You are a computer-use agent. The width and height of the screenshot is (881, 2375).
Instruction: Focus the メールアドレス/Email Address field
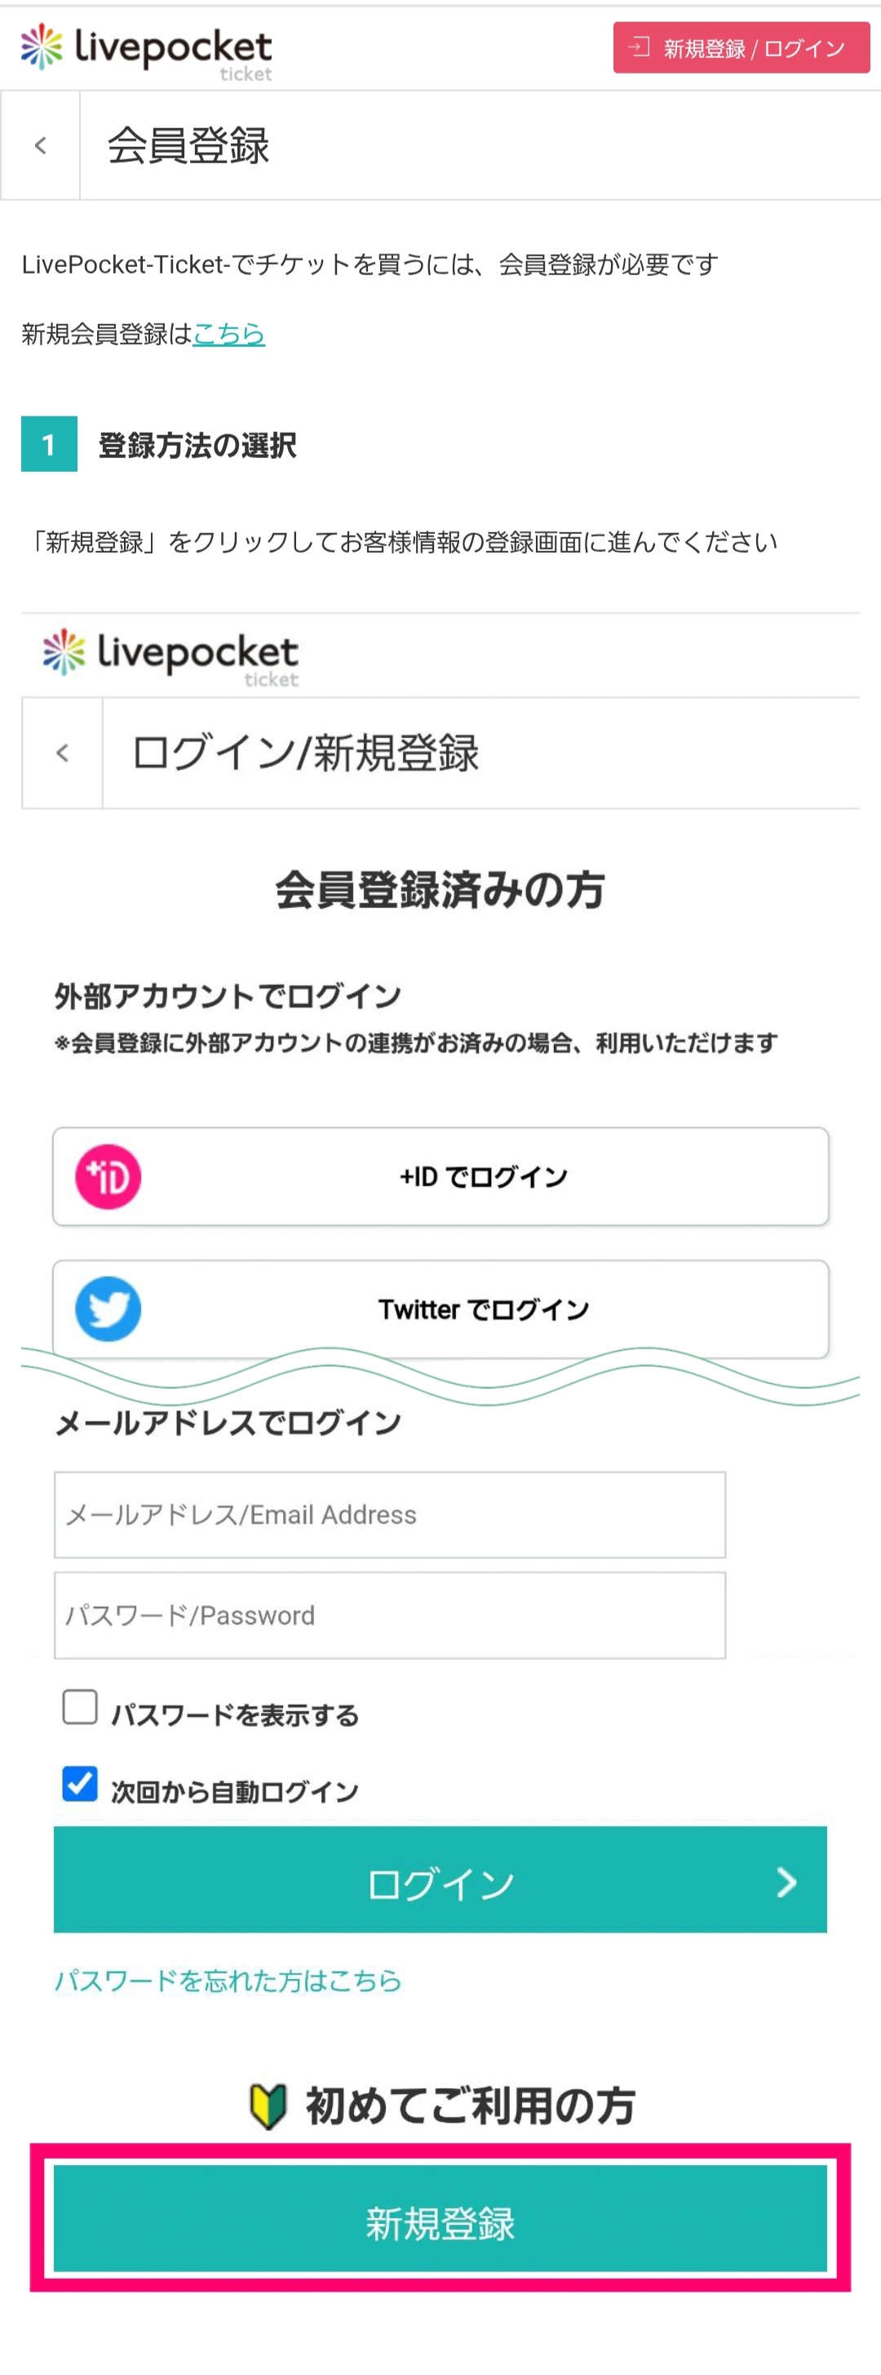point(390,1514)
